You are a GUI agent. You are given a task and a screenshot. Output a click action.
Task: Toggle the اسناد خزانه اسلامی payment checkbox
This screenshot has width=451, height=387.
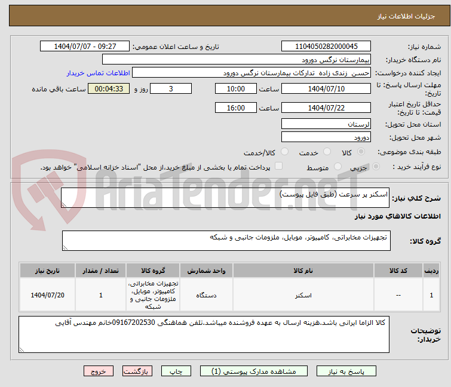[x=278, y=166]
